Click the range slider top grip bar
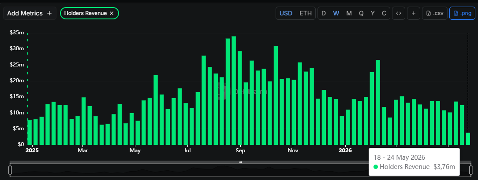478x180 pixels. (x=240, y=162)
